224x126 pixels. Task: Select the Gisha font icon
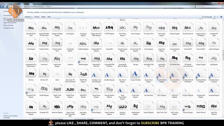57,73
